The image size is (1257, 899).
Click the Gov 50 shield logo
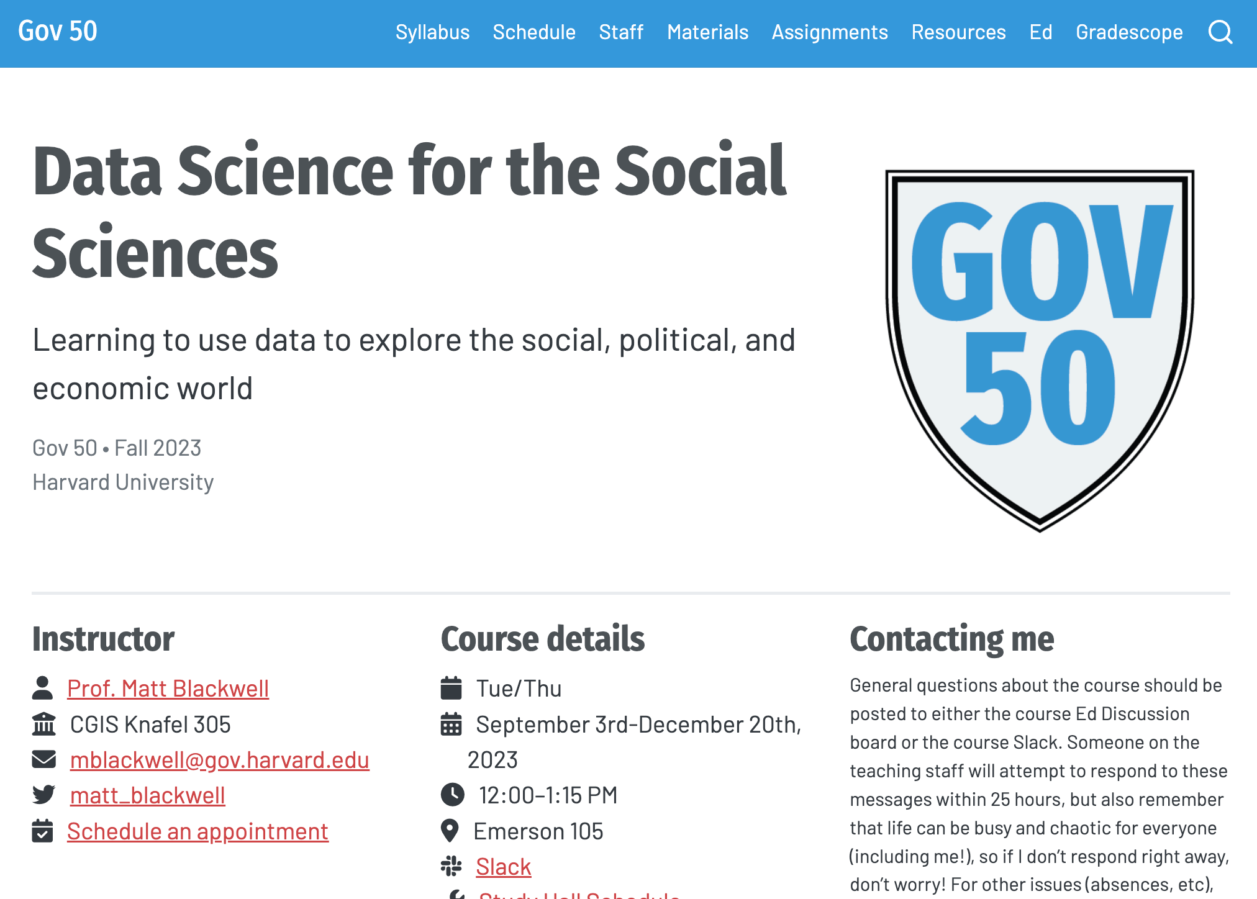pos(1040,350)
